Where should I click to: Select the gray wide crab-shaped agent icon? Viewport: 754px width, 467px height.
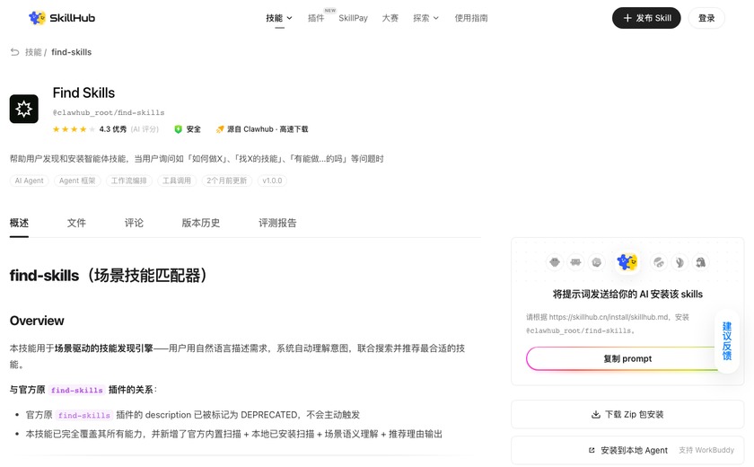click(575, 262)
